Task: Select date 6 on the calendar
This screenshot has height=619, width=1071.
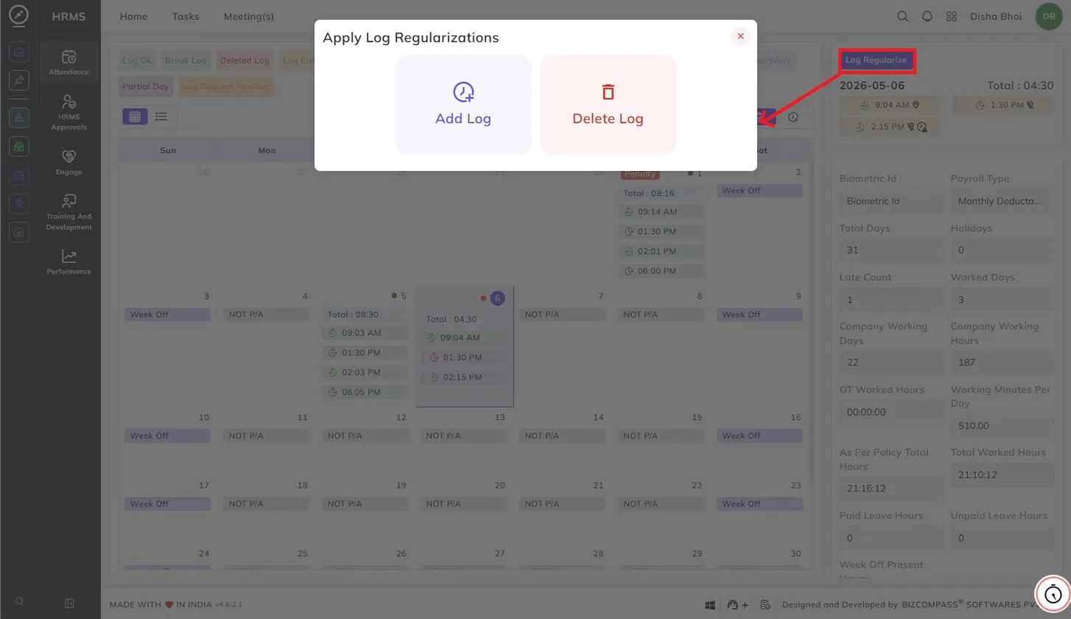Action: click(x=497, y=298)
